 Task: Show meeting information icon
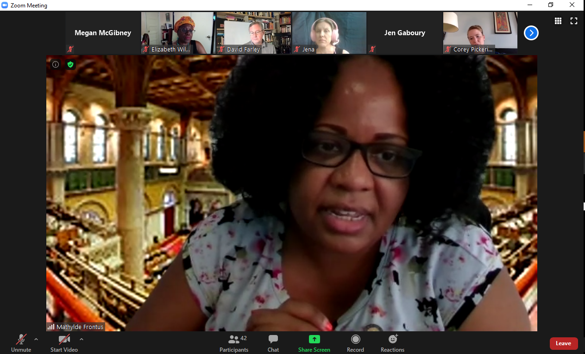56,64
